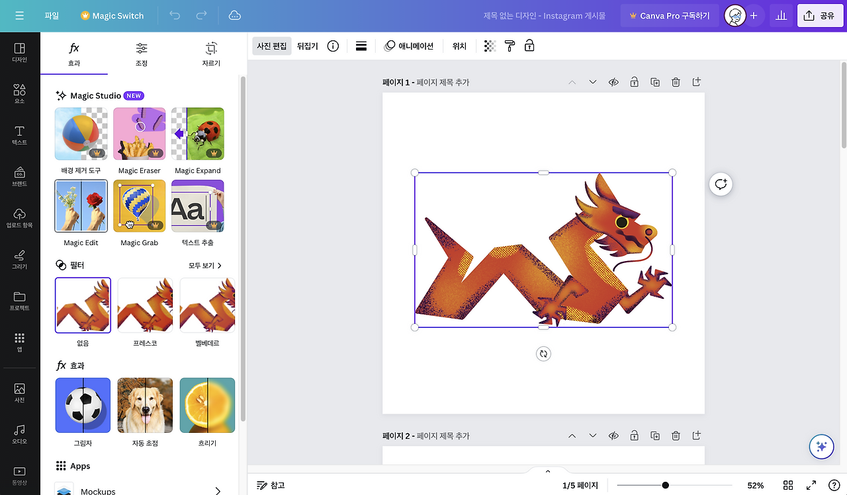The height and width of the screenshot is (495, 847).
Task: Open the Magic assistant sparkle button
Action: click(x=821, y=447)
